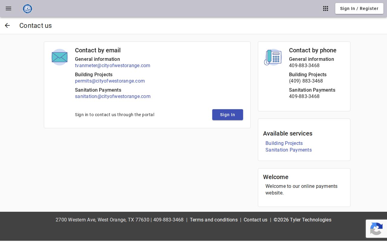This screenshot has height=242, width=387.
Task: Click 'Sign in to contact us through the portal'
Action: coord(115,115)
